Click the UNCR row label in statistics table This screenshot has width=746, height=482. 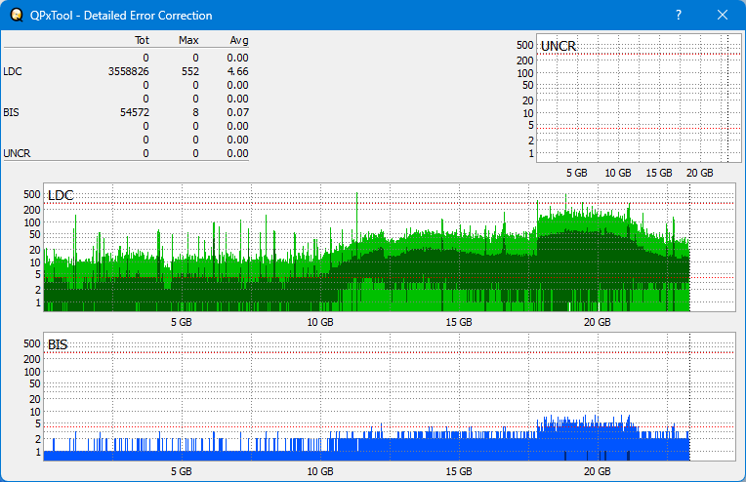pos(16,153)
